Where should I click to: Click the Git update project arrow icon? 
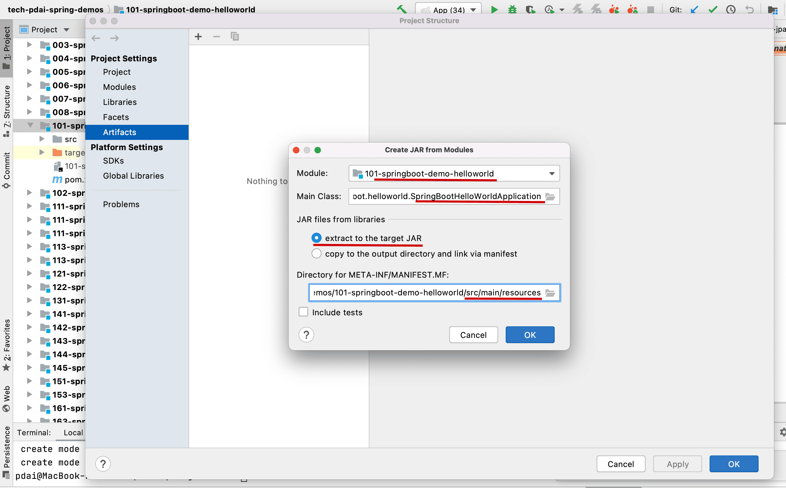click(694, 10)
